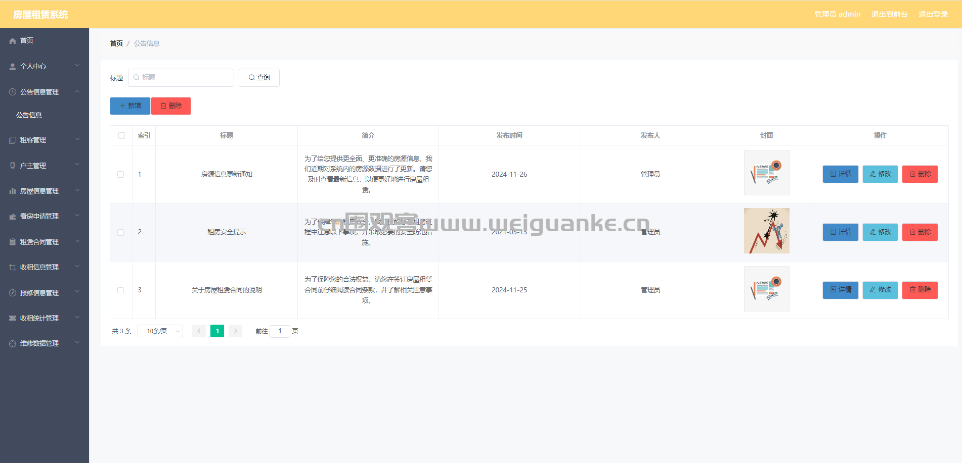Go to next page arrow in pagination
This screenshot has width=962, height=463.
(x=235, y=331)
